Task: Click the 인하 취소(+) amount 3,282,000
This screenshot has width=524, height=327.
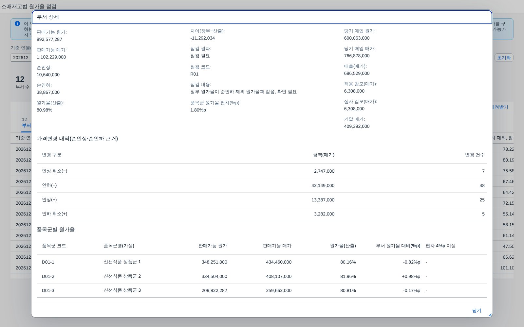Action: [x=324, y=214]
